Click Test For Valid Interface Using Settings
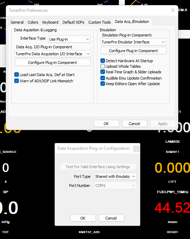This screenshot has height=239, width=190. 98,167
